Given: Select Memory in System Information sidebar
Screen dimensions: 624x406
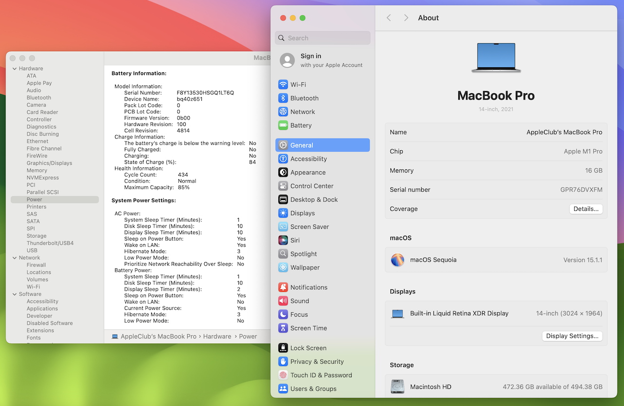Looking at the screenshot, I should pyautogui.click(x=37, y=171).
